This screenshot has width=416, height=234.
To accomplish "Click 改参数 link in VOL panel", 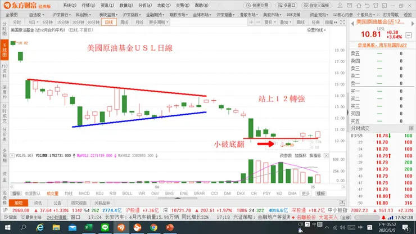I will pos(286,156).
